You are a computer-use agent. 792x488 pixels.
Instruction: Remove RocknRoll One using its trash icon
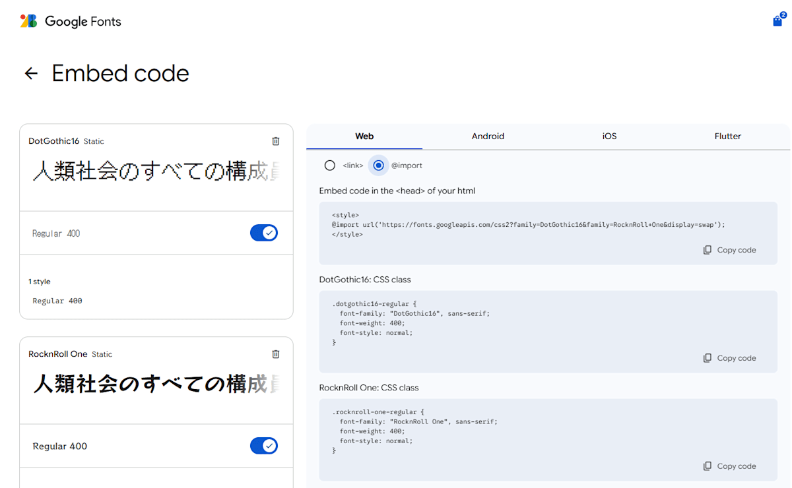[x=275, y=354]
